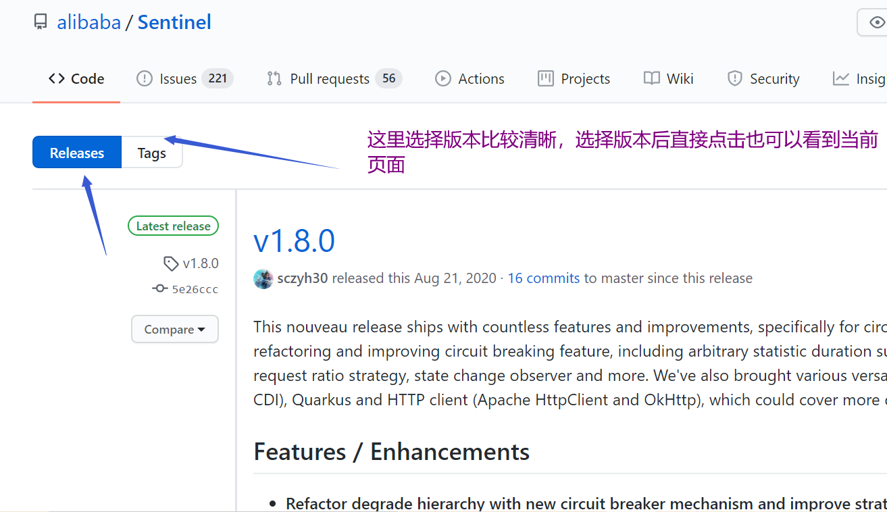This screenshot has width=887, height=512.
Task: Click the Releases button
Action: pyautogui.click(x=76, y=152)
